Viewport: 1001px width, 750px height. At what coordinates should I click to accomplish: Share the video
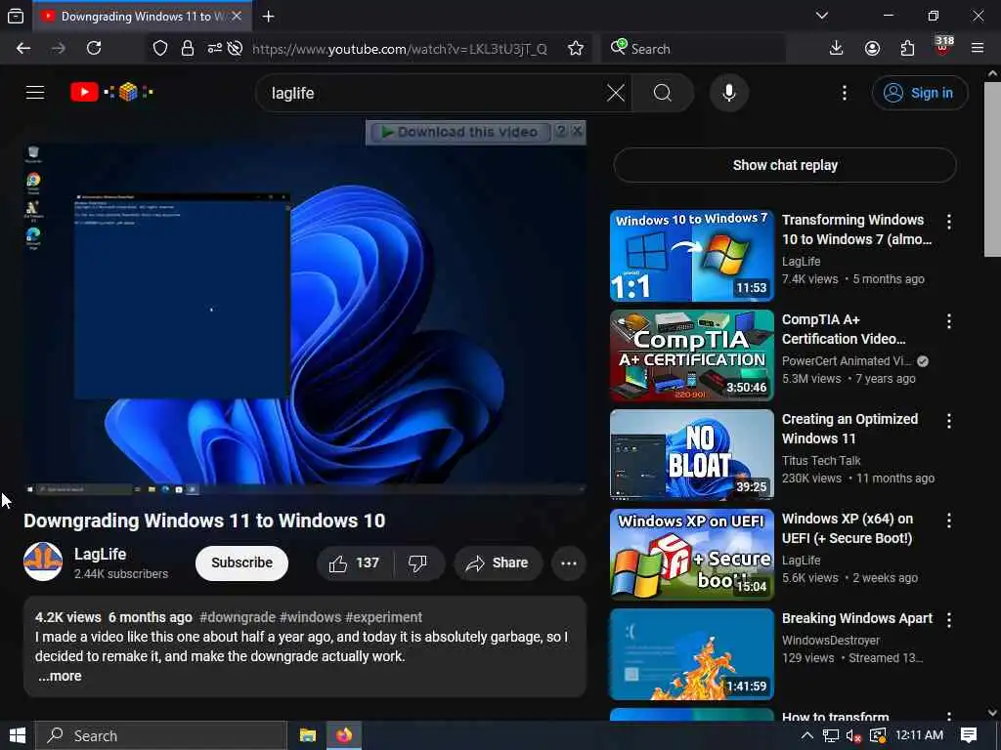(498, 563)
